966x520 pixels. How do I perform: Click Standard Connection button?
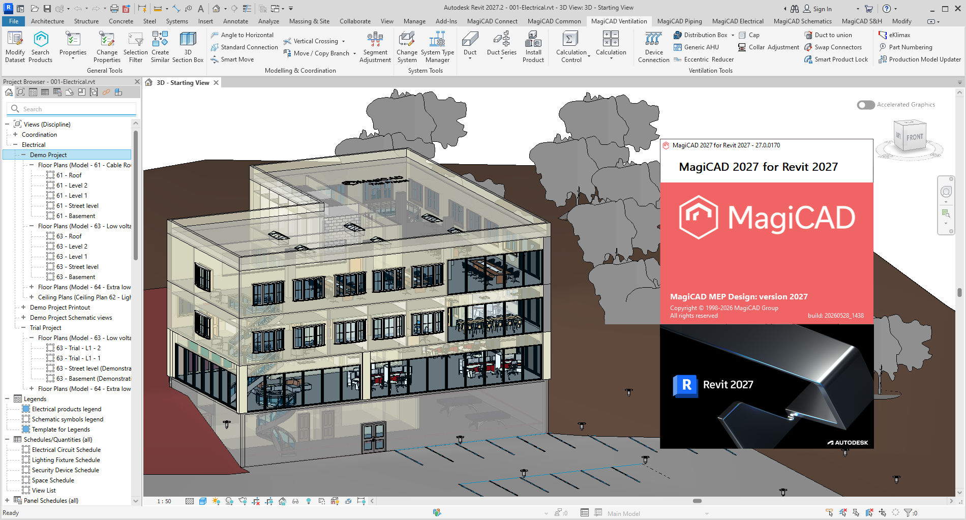click(244, 47)
